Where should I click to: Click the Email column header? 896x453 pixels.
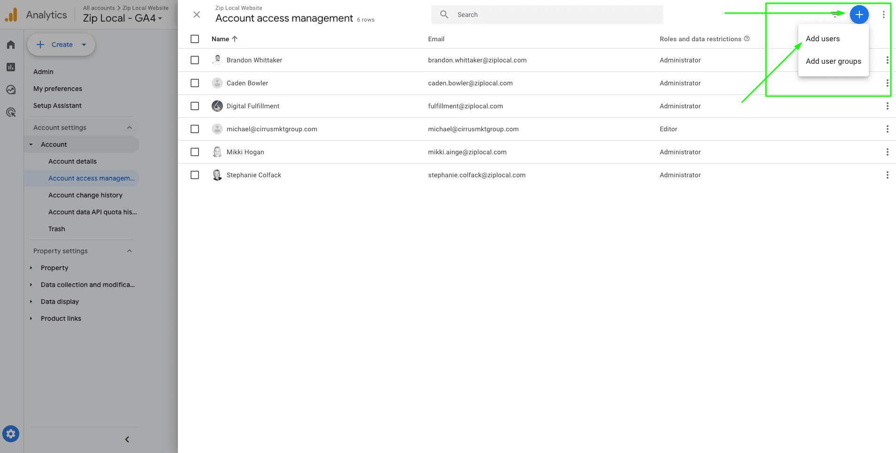pyautogui.click(x=436, y=39)
